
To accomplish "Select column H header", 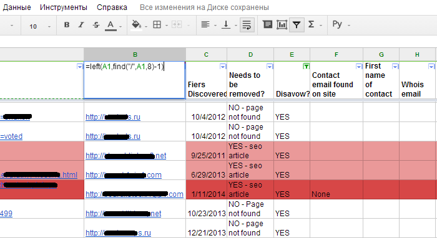I will [417, 54].
